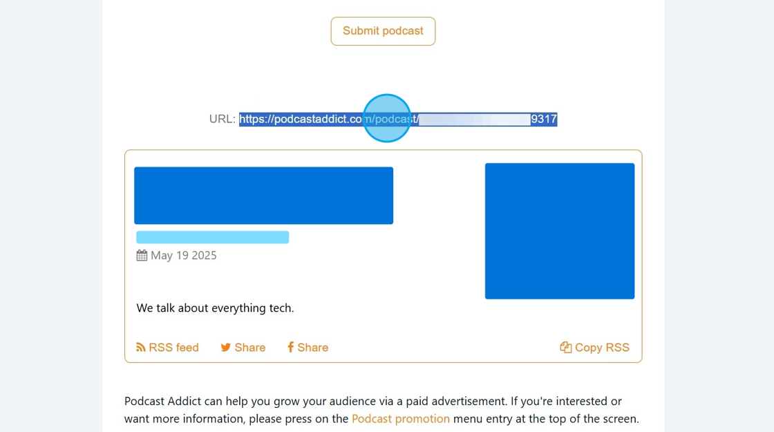Screen dimensions: 774x432
Task: Click the paid advertisement paragraph text
Action: tap(373, 402)
